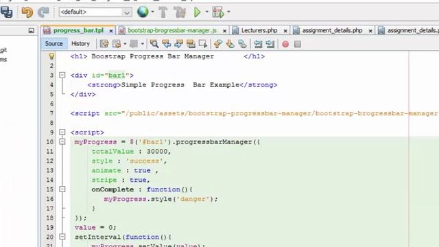This screenshot has height=247, width=439.
Task: Open the browser selection dropdown arrow
Action: click(152, 12)
